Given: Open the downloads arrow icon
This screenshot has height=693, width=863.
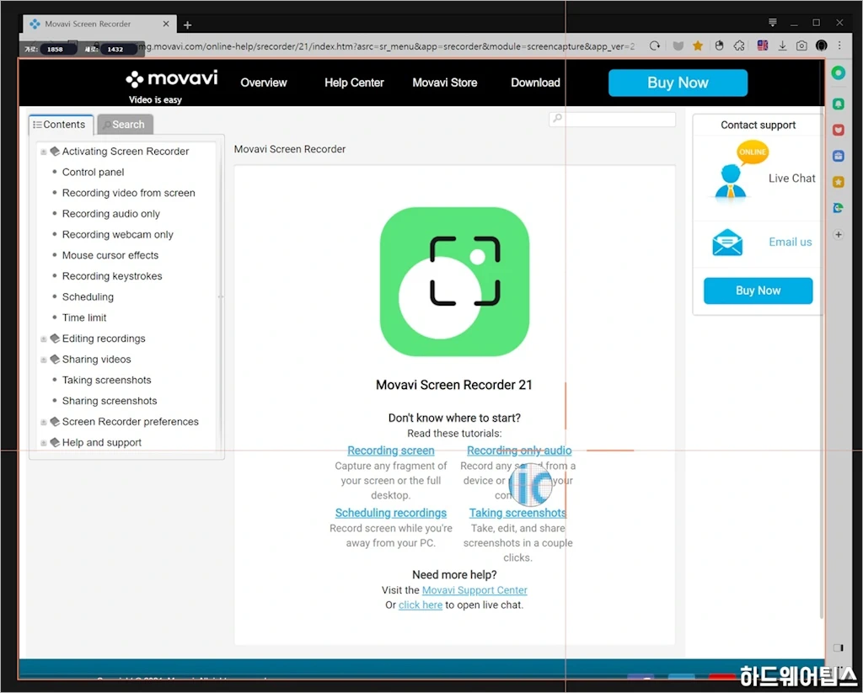Looking at the screenshot, I should coord(782,46).
